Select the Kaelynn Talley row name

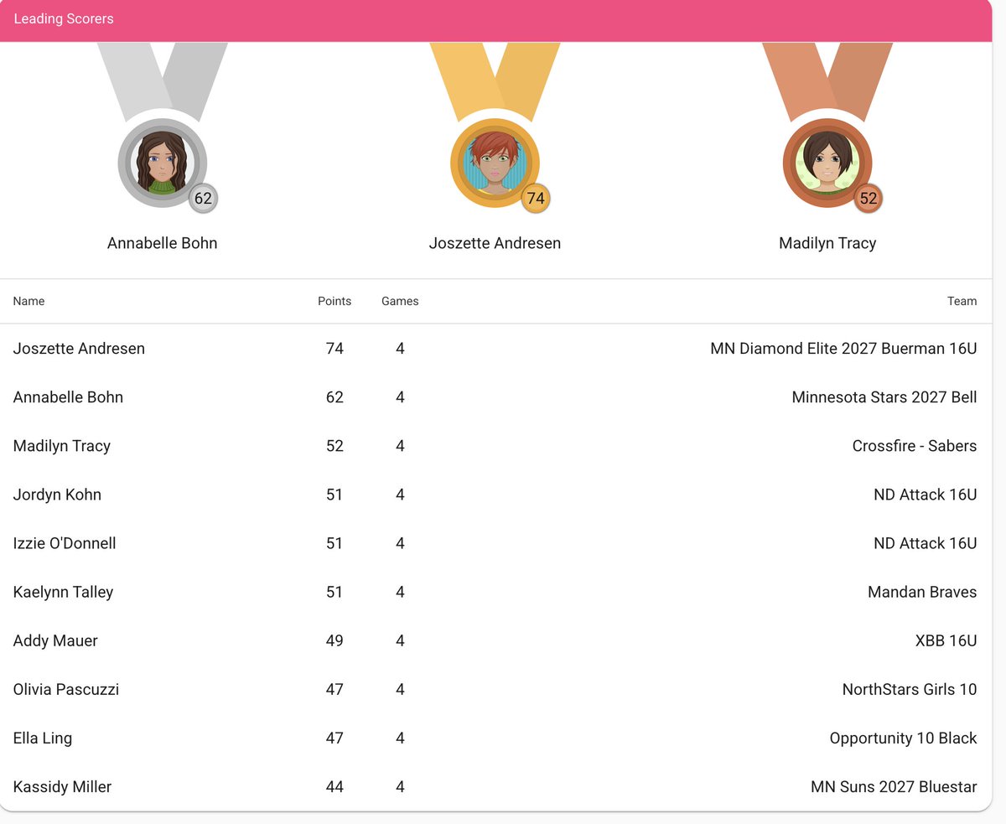tap(63, 592)
